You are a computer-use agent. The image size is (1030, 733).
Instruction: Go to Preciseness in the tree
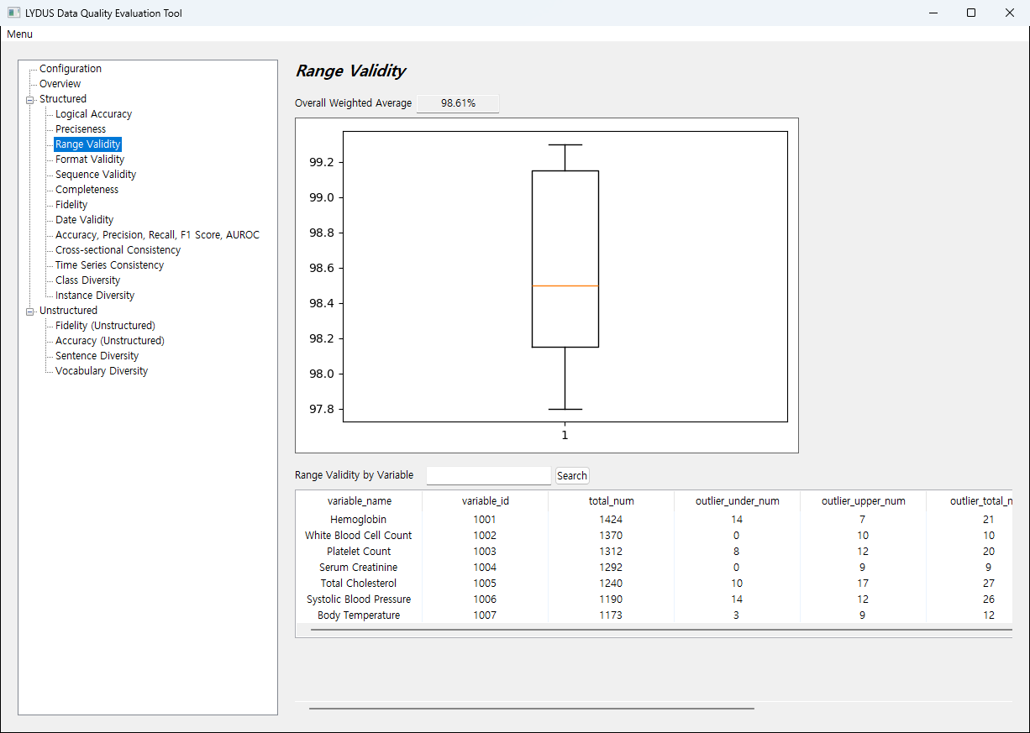tap(81, 129)
